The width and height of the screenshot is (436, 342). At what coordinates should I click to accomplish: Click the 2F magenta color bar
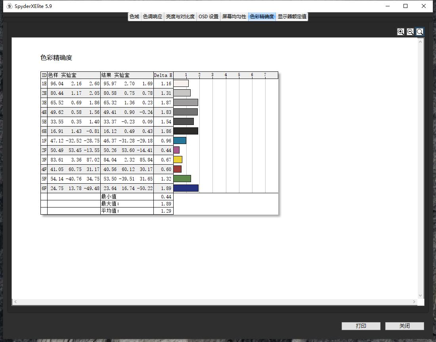pos(176,150)
